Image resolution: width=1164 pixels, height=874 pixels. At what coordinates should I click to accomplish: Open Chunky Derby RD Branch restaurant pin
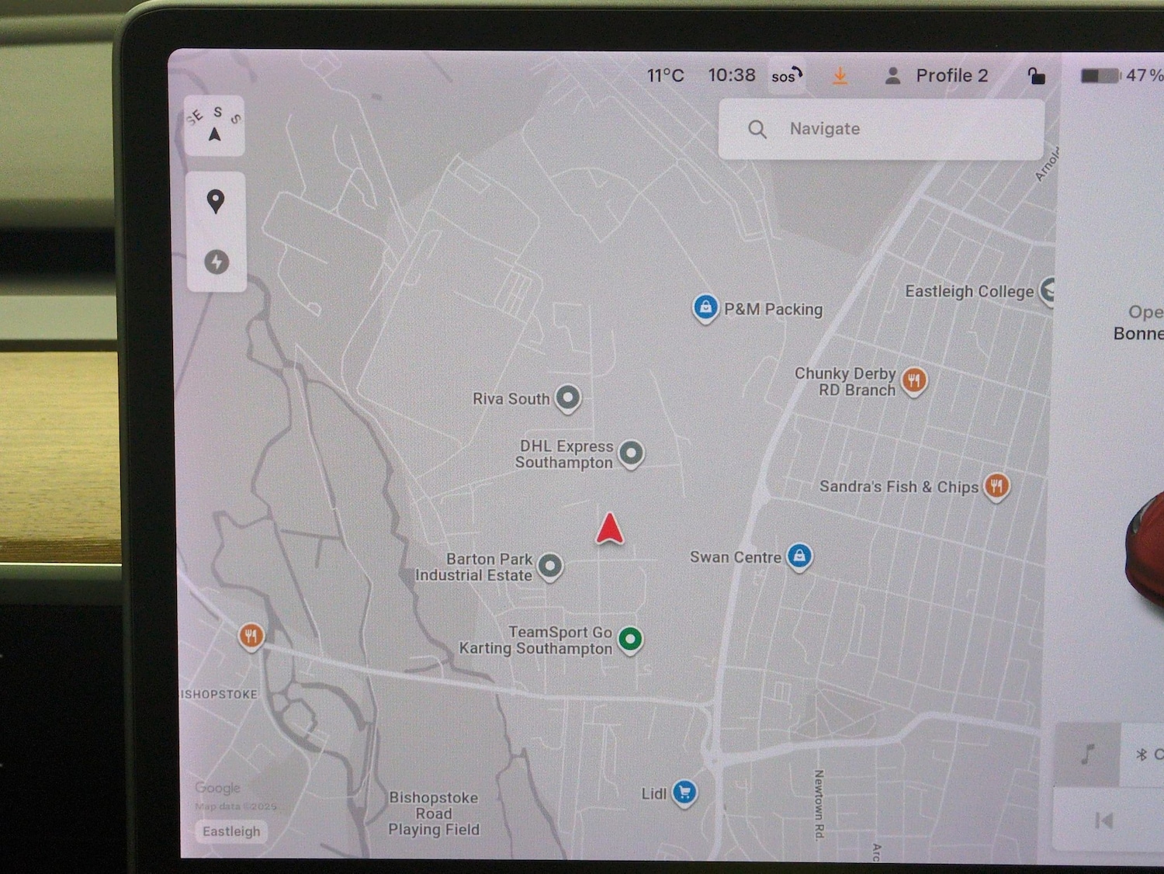(914, 380)
